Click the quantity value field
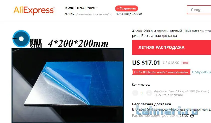 [142, 93]
